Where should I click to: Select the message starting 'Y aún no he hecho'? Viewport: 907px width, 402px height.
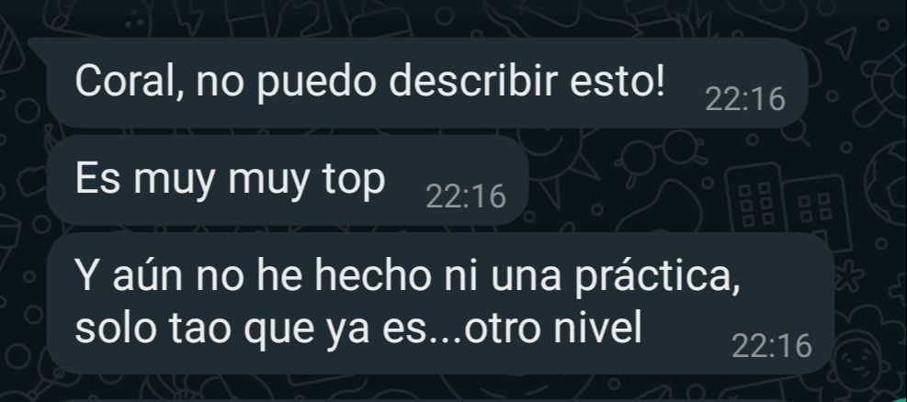(440, 303)
